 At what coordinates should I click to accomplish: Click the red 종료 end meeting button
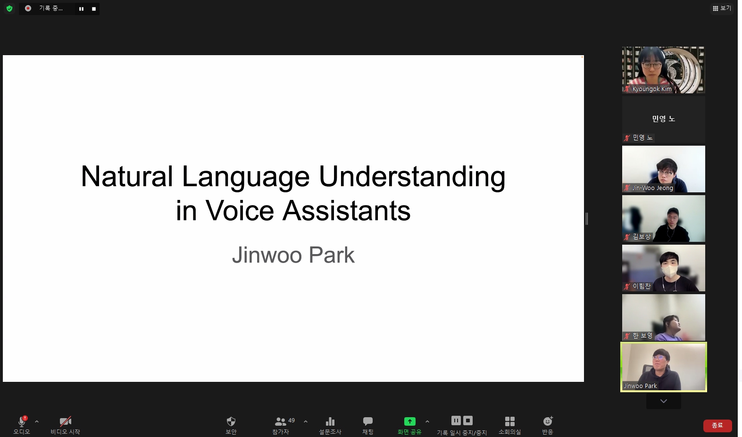click(x=717, y=426)
